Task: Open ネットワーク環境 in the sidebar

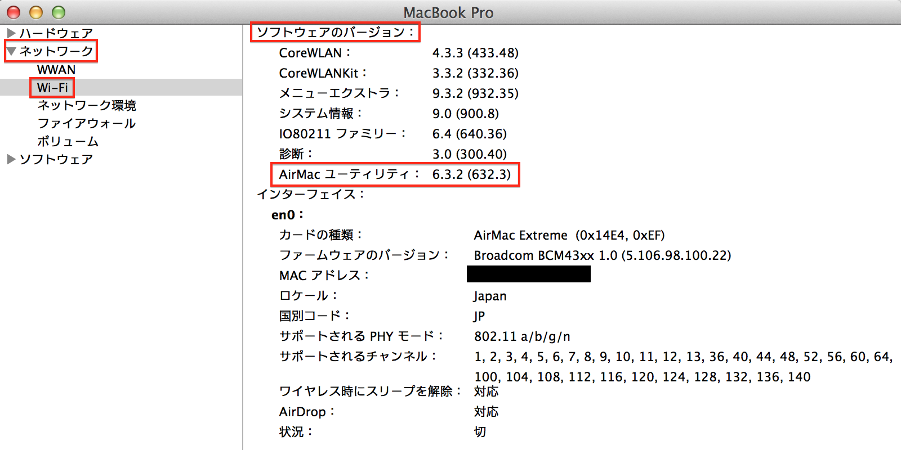Action: (87, 105)
